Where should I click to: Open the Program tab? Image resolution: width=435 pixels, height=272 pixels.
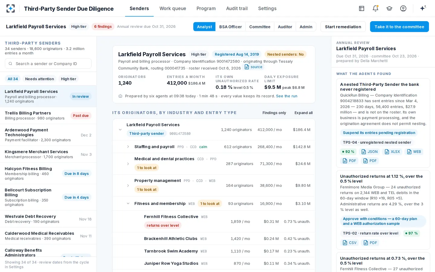[206, 8]
